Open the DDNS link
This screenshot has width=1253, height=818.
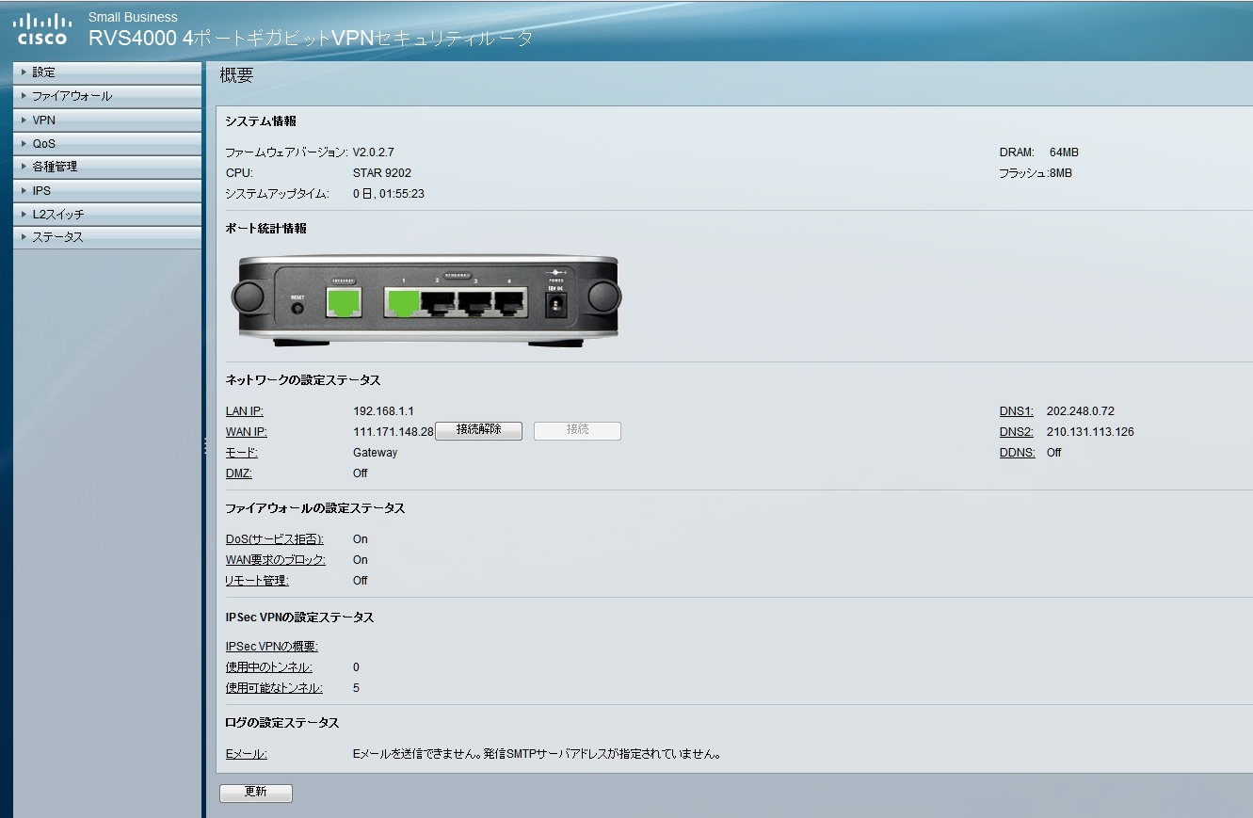1018,453
